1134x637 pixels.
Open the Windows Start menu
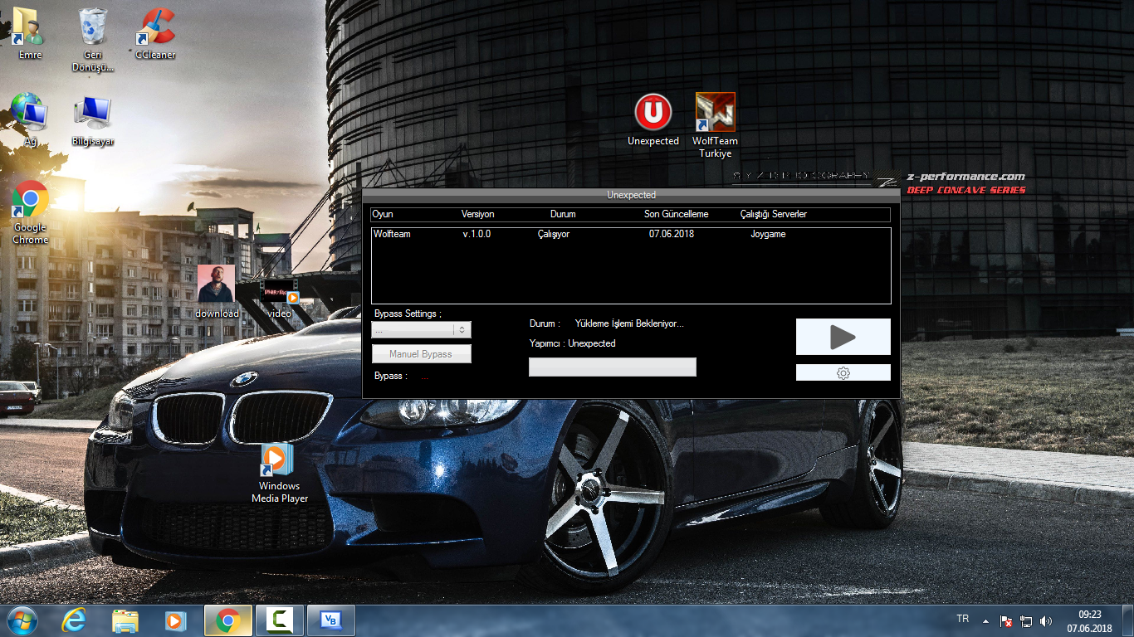(x=21, y=620)
